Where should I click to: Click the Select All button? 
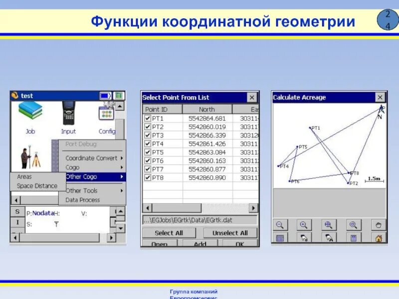(169, 233)
